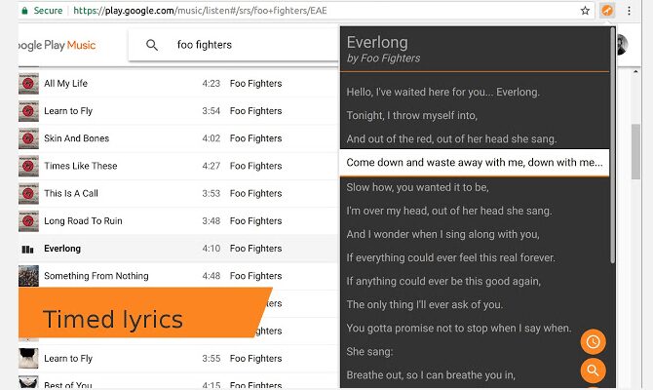Click the 4:48 duration of Something From Nothing

(x=211, y=276)
